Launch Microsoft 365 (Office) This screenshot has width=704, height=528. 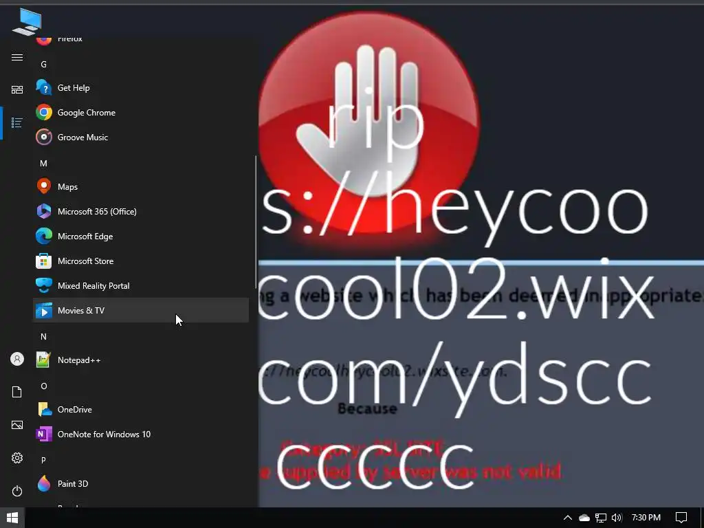140,212
